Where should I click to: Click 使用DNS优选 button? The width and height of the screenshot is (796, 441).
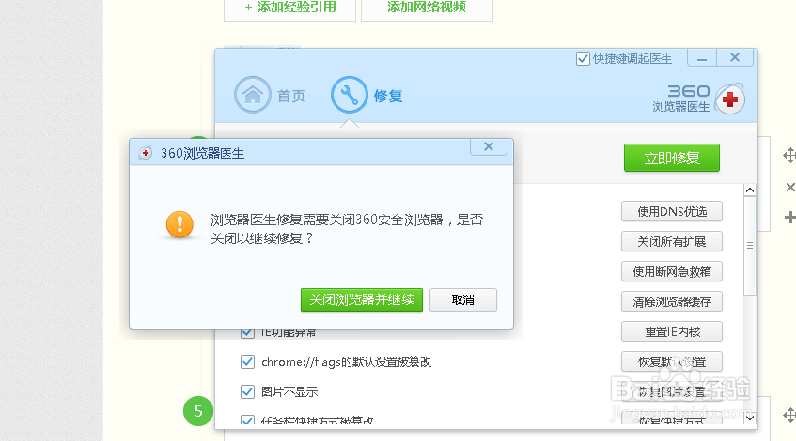pyautogui.click(x=672, y=211)
